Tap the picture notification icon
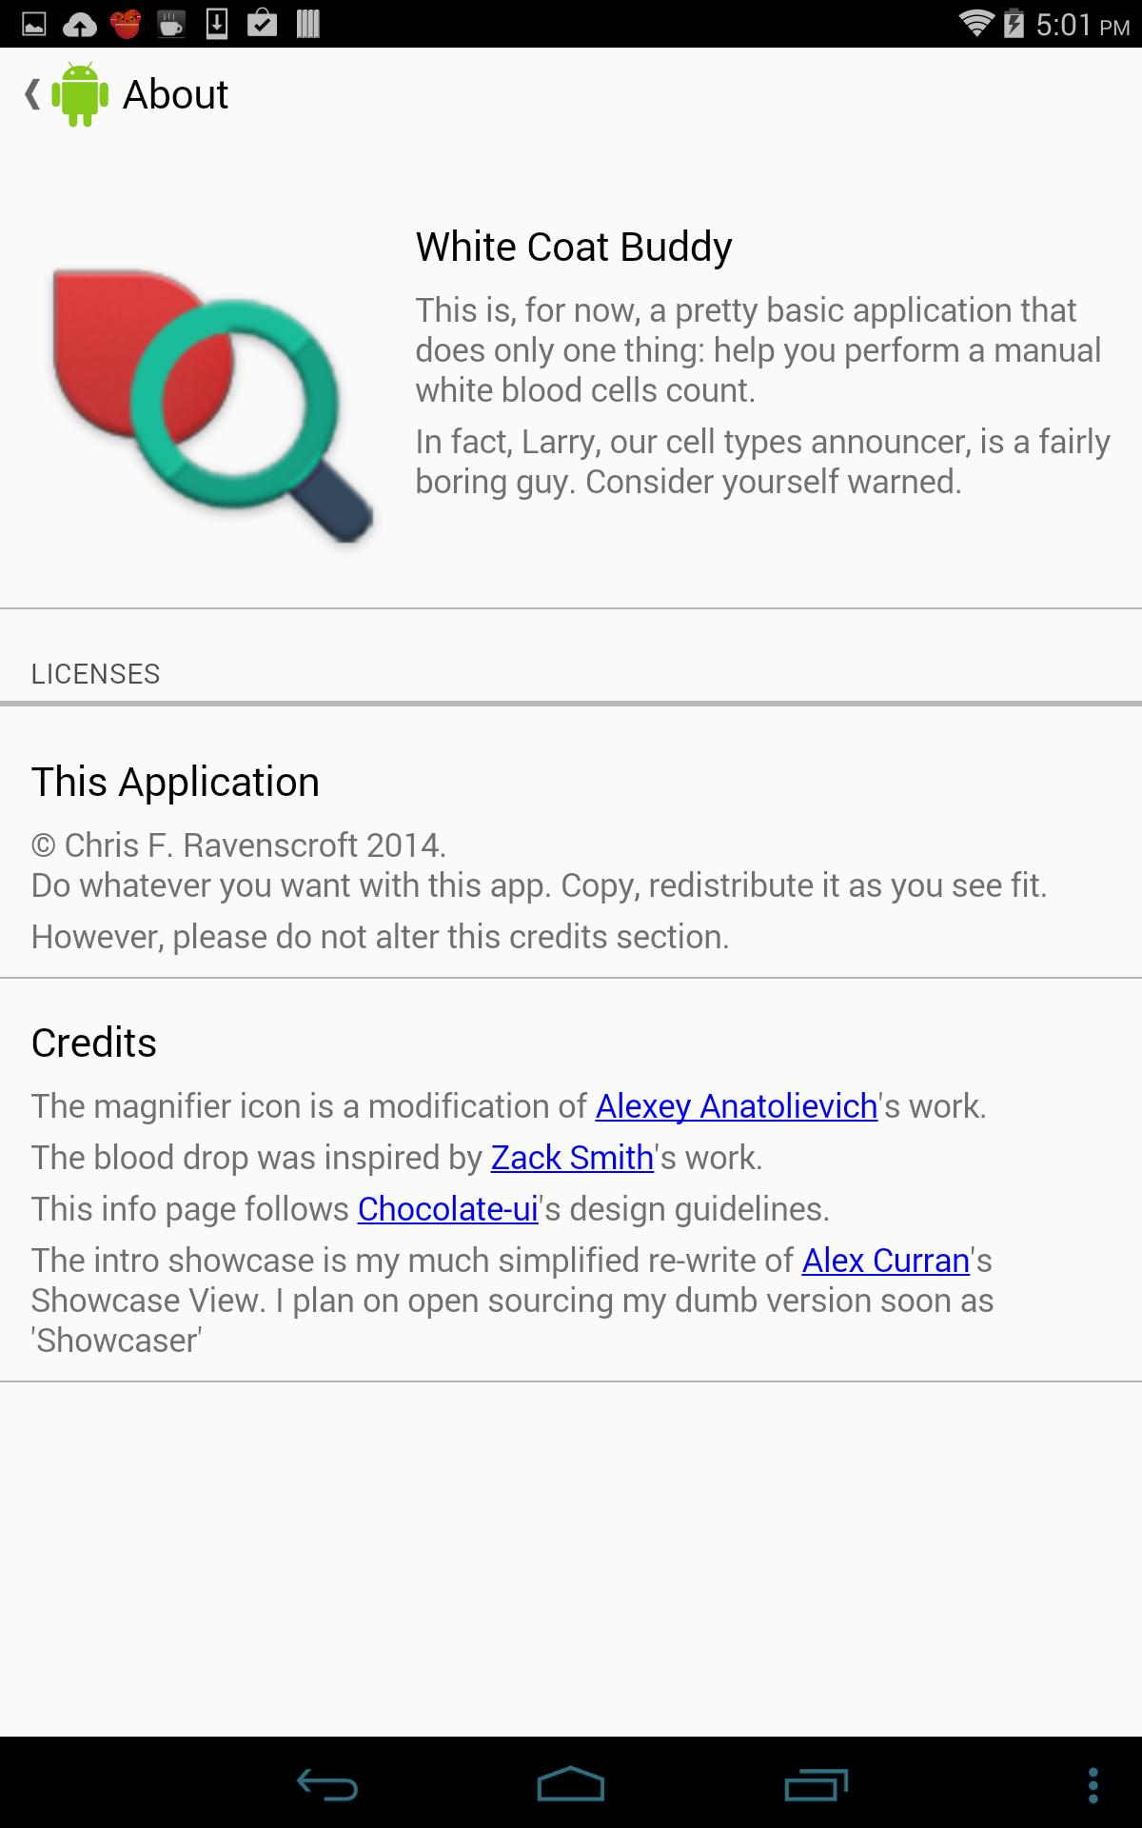 [34, 24]
